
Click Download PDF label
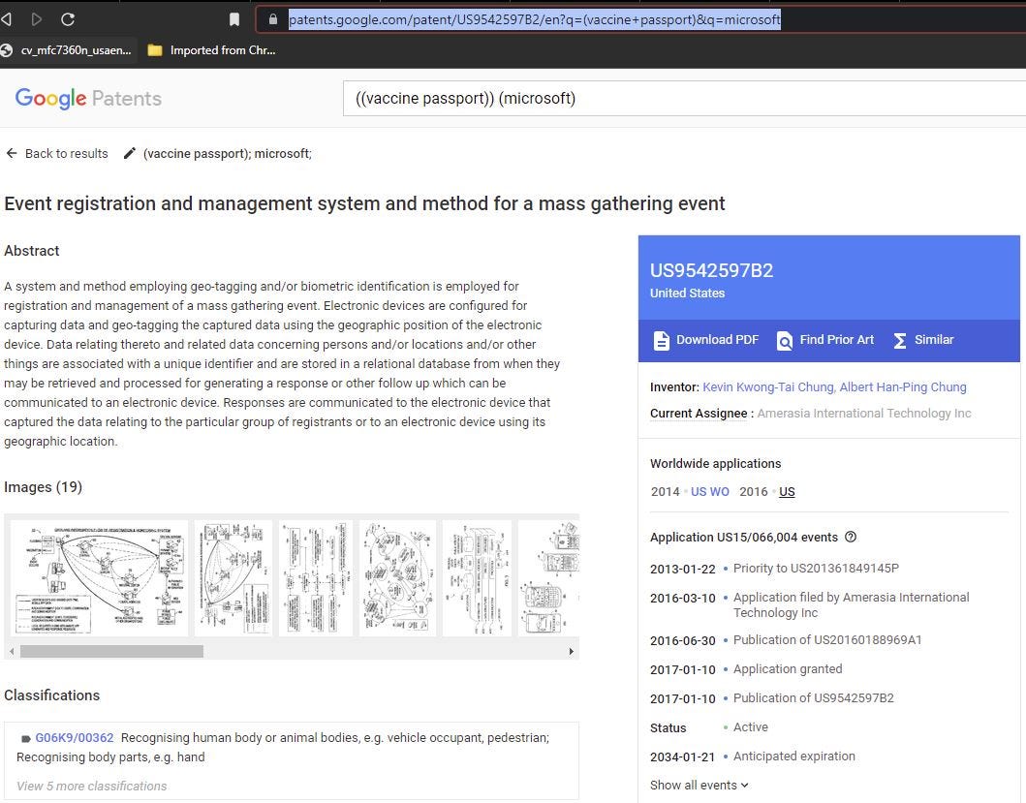(717, 340)
